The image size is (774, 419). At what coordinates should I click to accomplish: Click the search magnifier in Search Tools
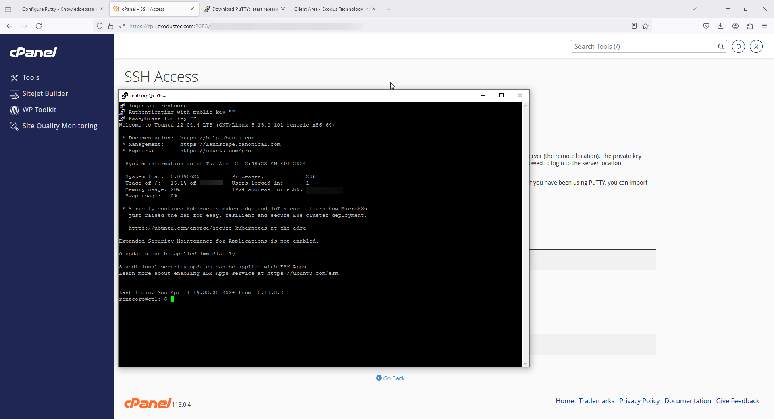tap(720, 46)
